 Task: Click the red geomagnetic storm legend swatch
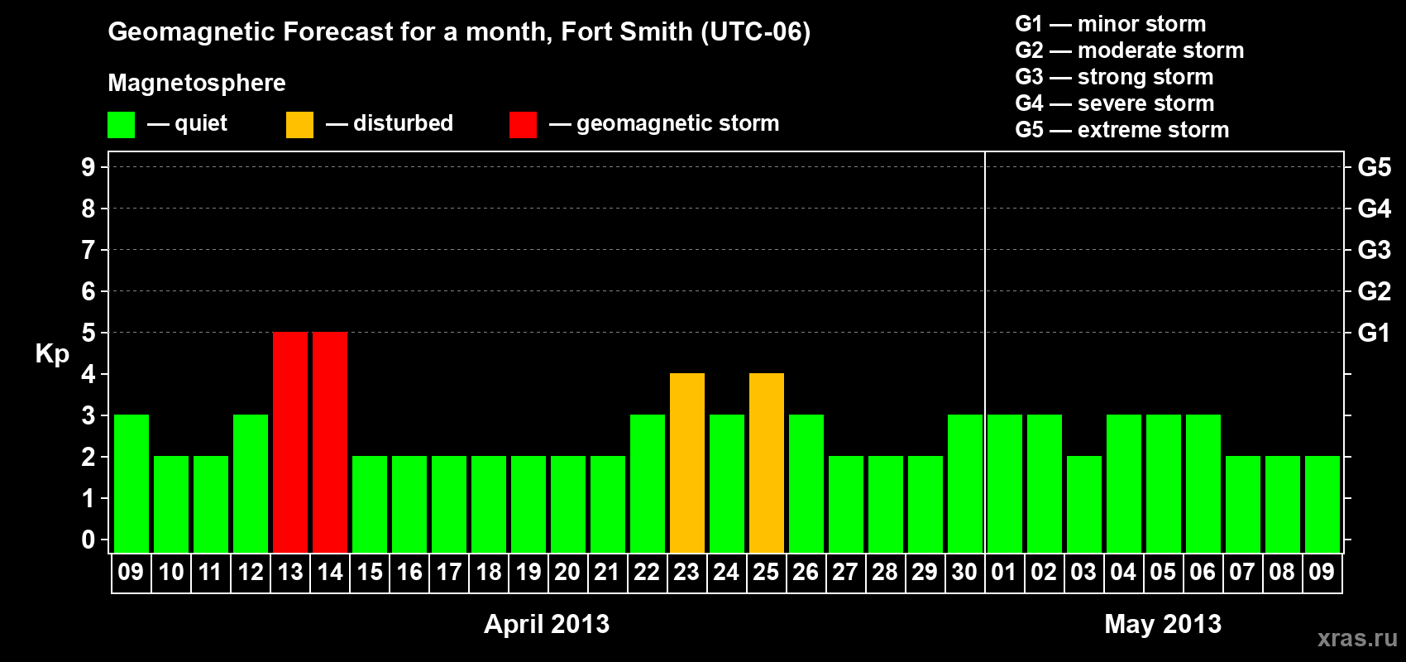523,125
